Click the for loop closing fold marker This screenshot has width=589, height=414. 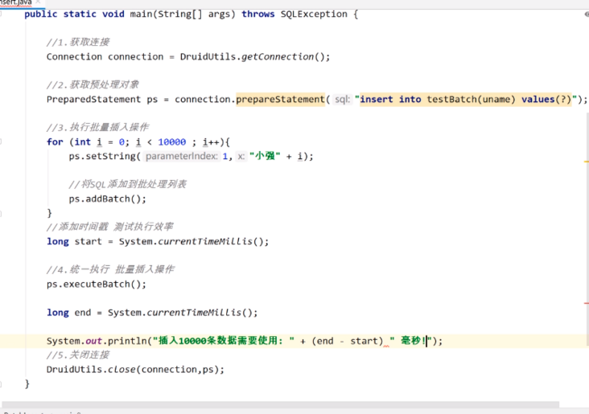[x=2, y=213]
